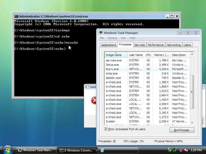Click the cmd.exe title bar icon
The height and width of the screenshot is (154, 206).
[x=16, y=16]
